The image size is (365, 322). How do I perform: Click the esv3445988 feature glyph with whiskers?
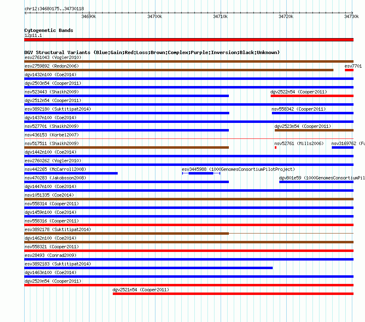coord(201,173)
